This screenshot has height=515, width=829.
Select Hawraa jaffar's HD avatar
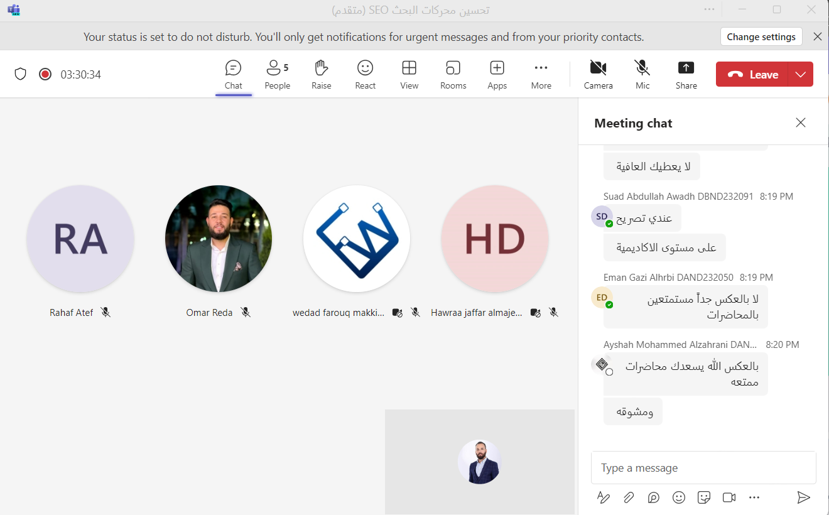[x=495, y=239]
